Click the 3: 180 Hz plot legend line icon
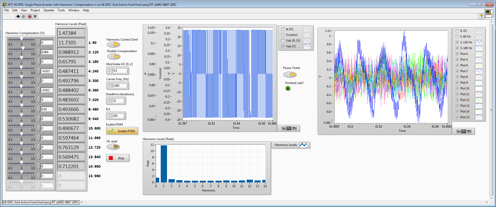Image resolution: width=496 pixels, height=207 pixels. click(478, 48)
